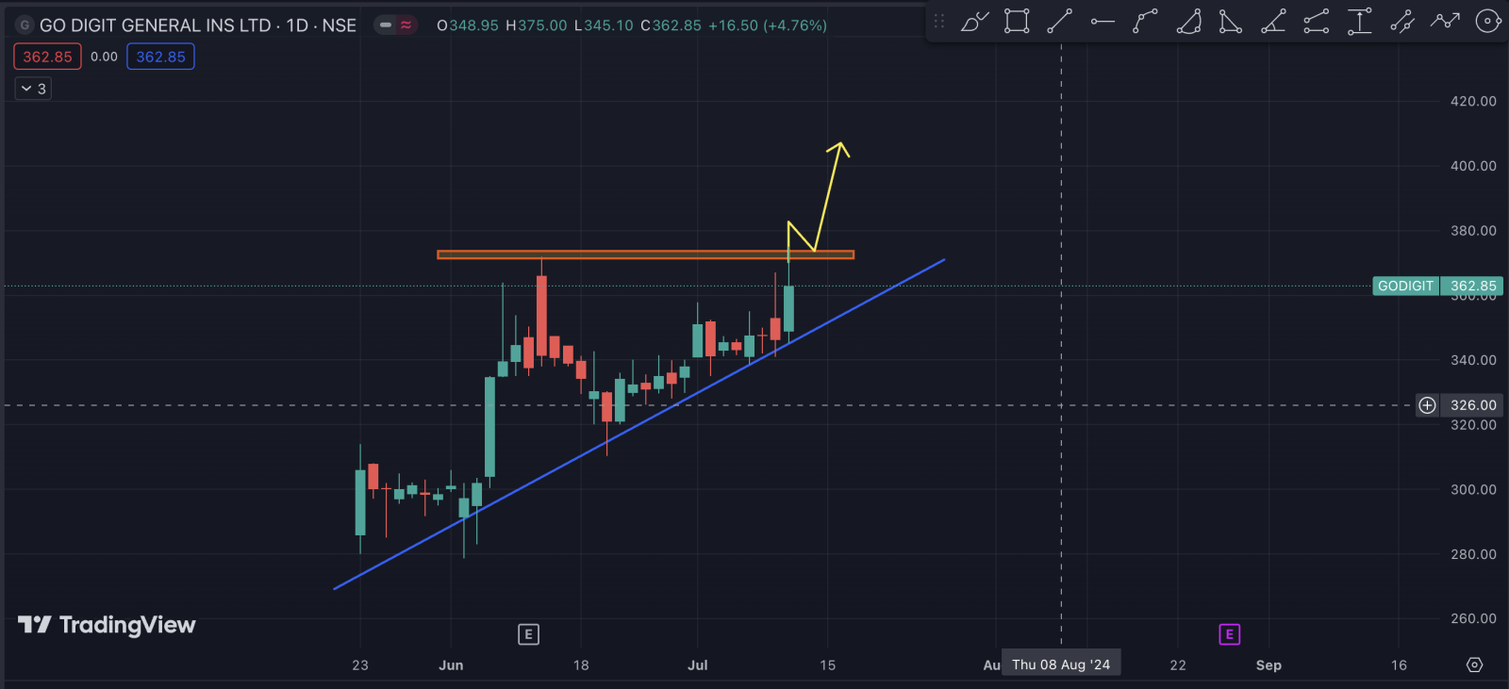Click the TradingView logo link
1509x689 pixels.
click(x=107, y=625)
